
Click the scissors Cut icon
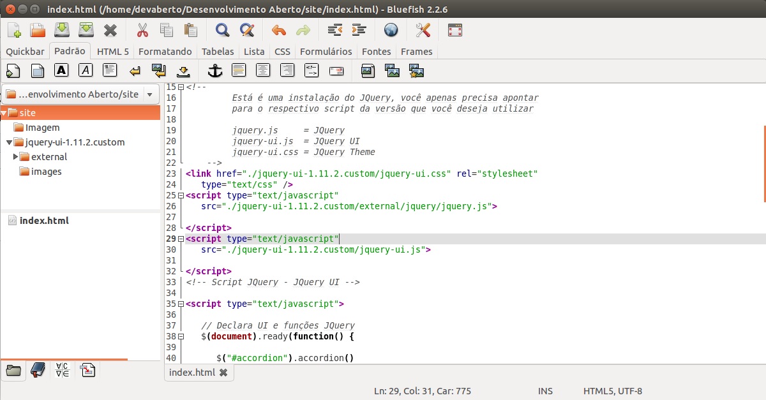coord(142,30)
